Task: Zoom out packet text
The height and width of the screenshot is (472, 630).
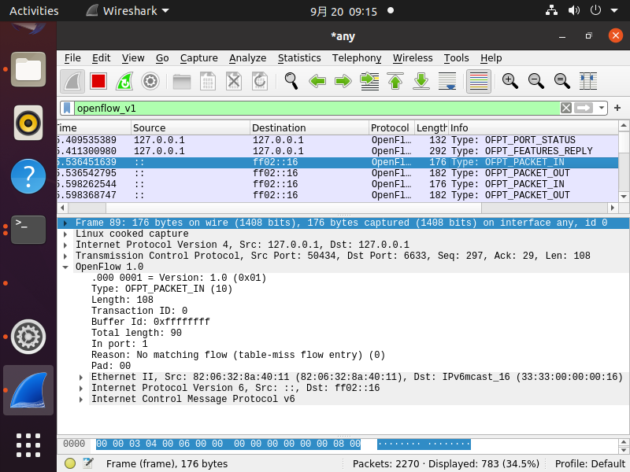Action: (536, 82)
